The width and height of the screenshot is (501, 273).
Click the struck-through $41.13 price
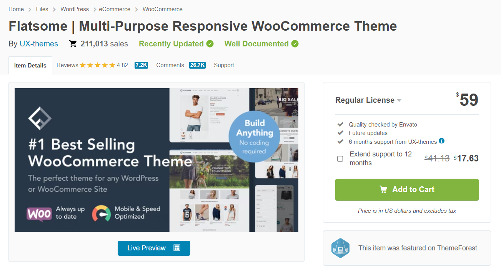pyautogui.click(x=437, y=158)
